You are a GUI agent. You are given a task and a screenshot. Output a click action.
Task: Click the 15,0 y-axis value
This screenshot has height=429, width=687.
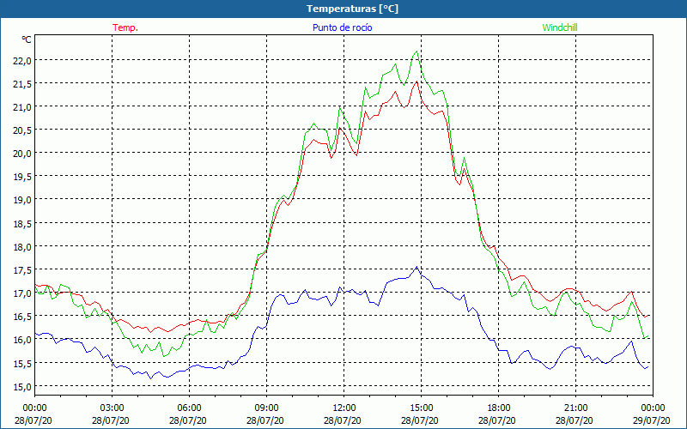[23, 386]
